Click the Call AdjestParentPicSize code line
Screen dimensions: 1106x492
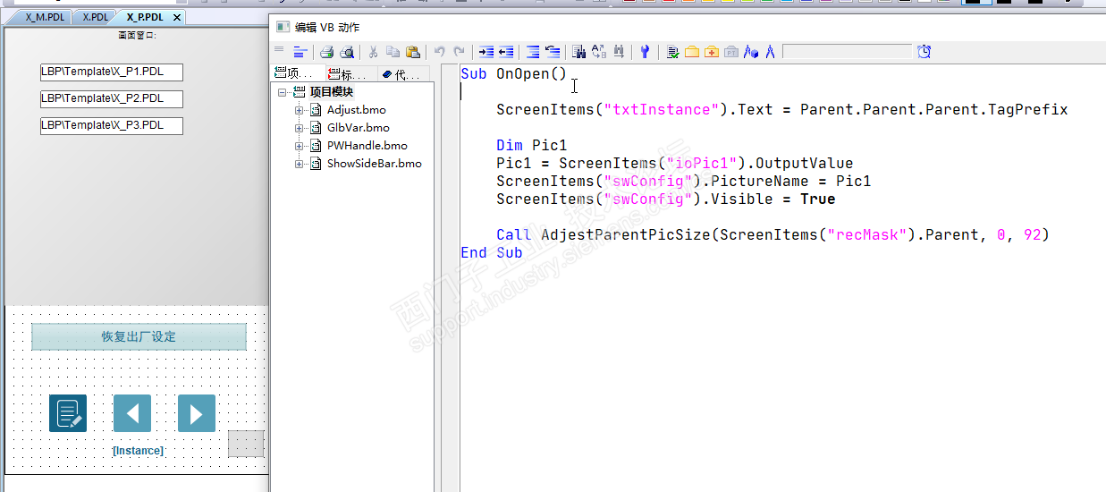[x=773, y=235]
